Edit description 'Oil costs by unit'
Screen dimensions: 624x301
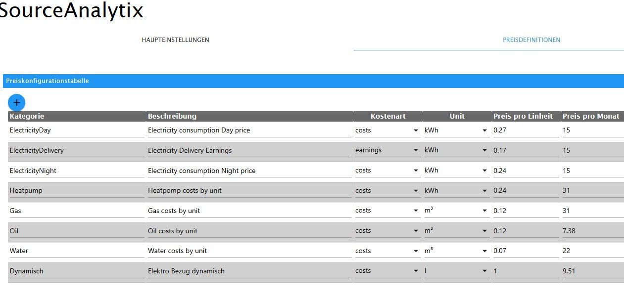249,231
